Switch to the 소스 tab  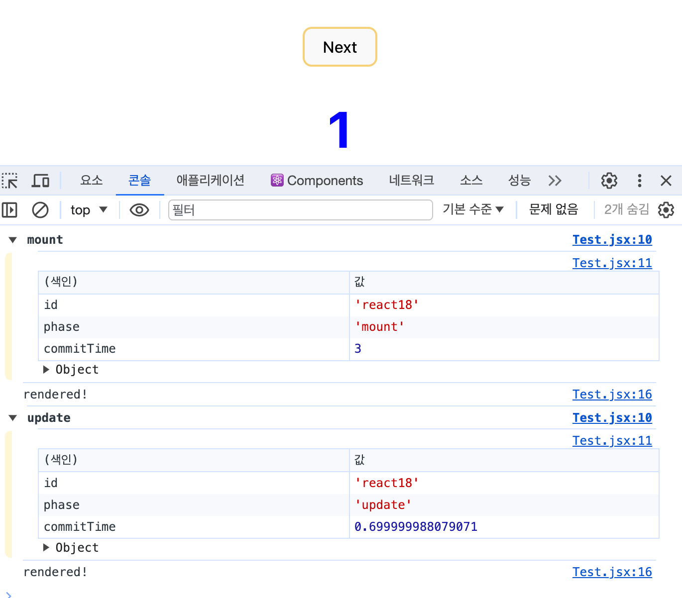(471, 180)
